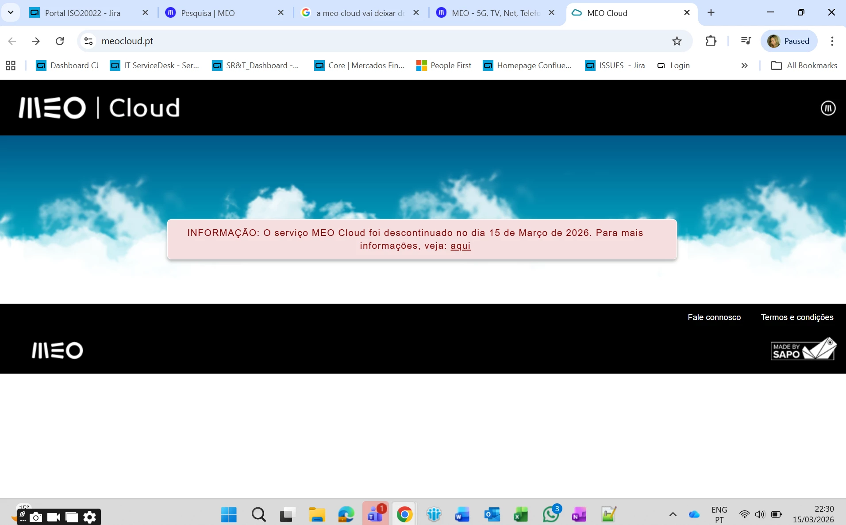
Task: Open the OneDrive cloud tray icon
Action: point(694,514)
